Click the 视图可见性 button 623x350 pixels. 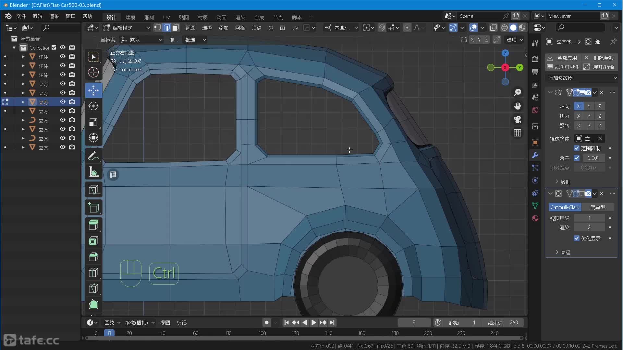(563, 67)
